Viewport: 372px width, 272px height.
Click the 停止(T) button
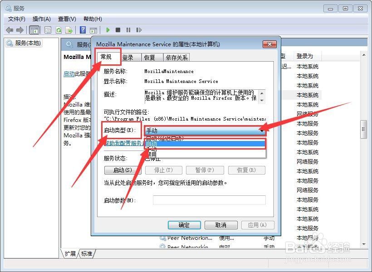click(164, 170)
